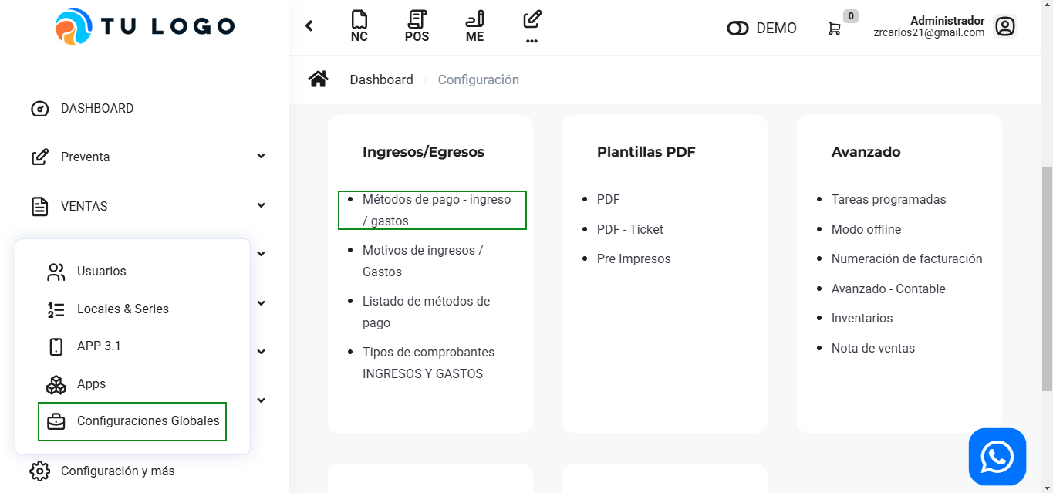
Task: Expand the Preventa menu chevron
Action: coord(261,157)
